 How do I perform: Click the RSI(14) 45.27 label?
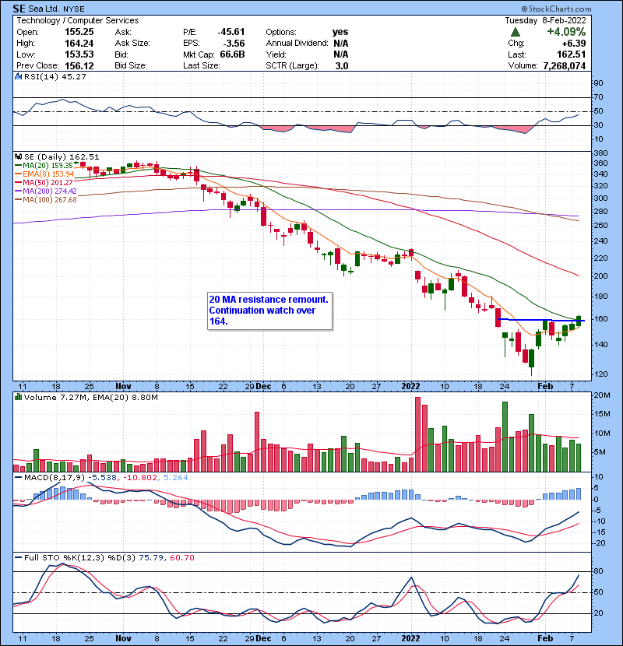(55, 76)
